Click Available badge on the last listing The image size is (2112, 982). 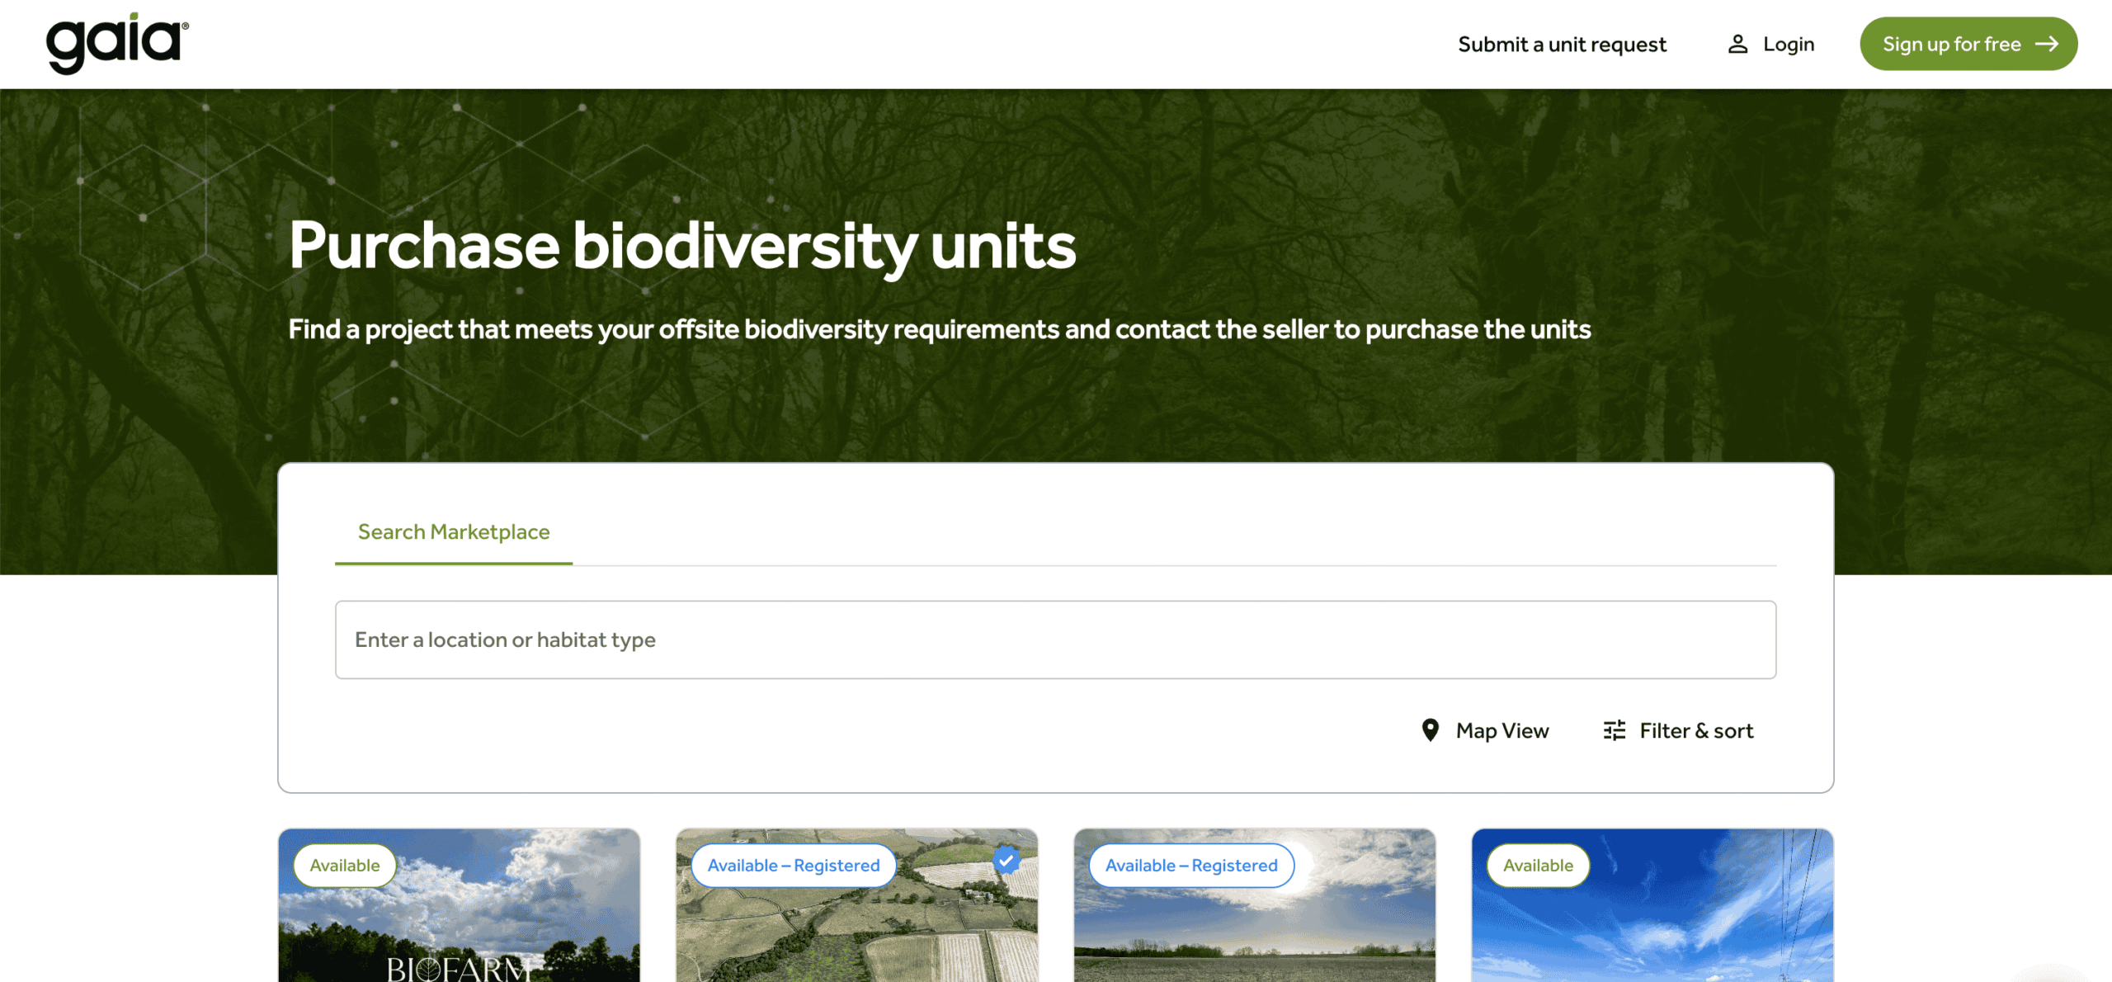(x=1536, y=865)
